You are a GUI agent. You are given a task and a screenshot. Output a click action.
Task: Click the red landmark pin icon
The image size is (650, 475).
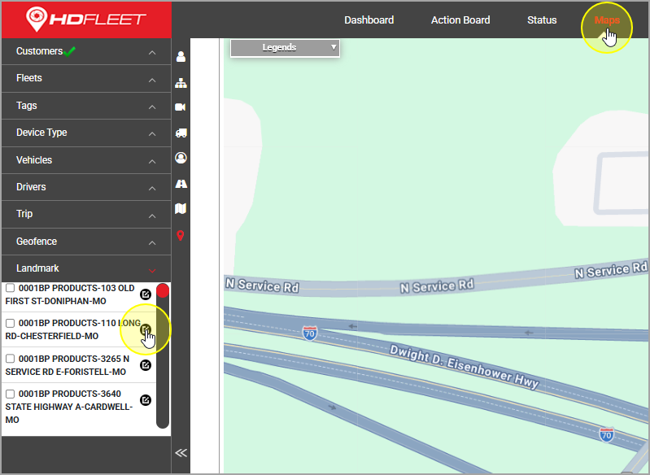coord(181,235)
